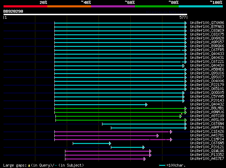The width and height of the screenshot is (226, 168).
Task: Select the UniRef100_C6TFR5 label
Action: pyautogui.click(x=207, y=50)
